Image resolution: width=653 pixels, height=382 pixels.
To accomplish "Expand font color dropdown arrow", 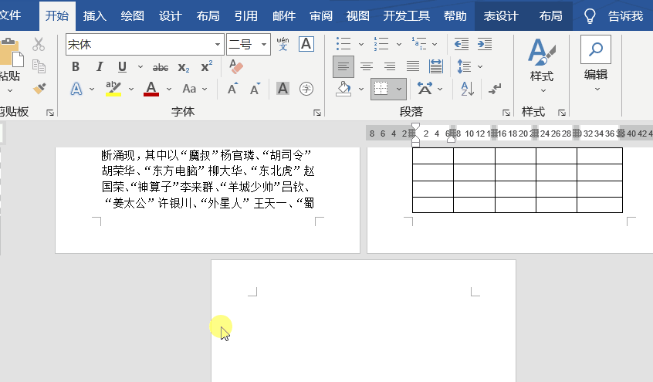I will (169, 89).
